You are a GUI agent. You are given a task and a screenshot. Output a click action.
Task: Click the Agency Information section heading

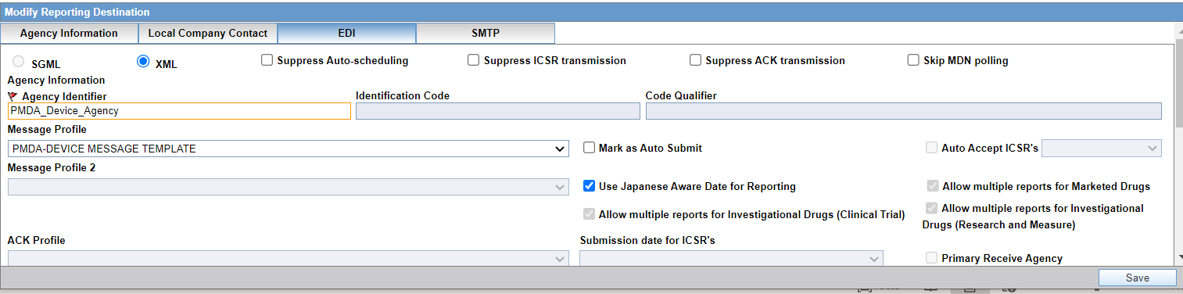coord(56,80)
